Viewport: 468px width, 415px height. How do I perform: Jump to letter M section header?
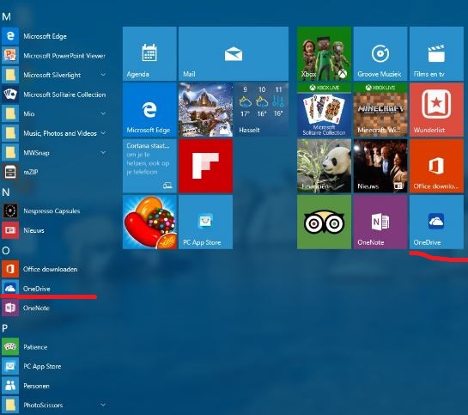coord(6,16)
